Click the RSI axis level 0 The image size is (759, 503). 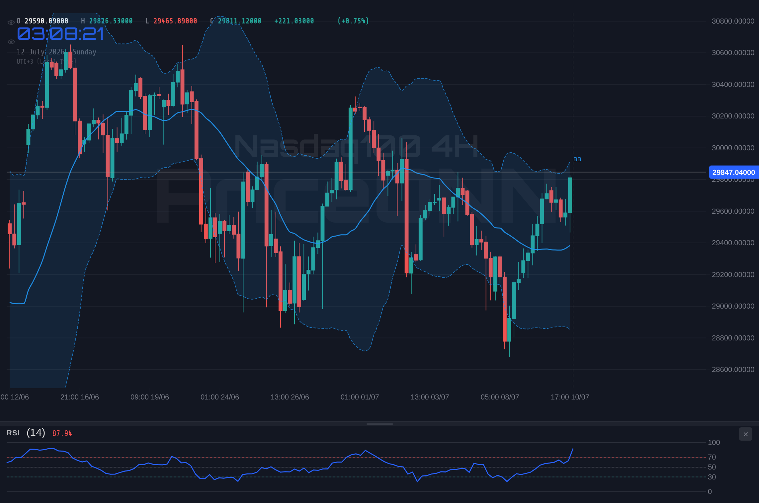pyautogui.click(x=710, y=492)
